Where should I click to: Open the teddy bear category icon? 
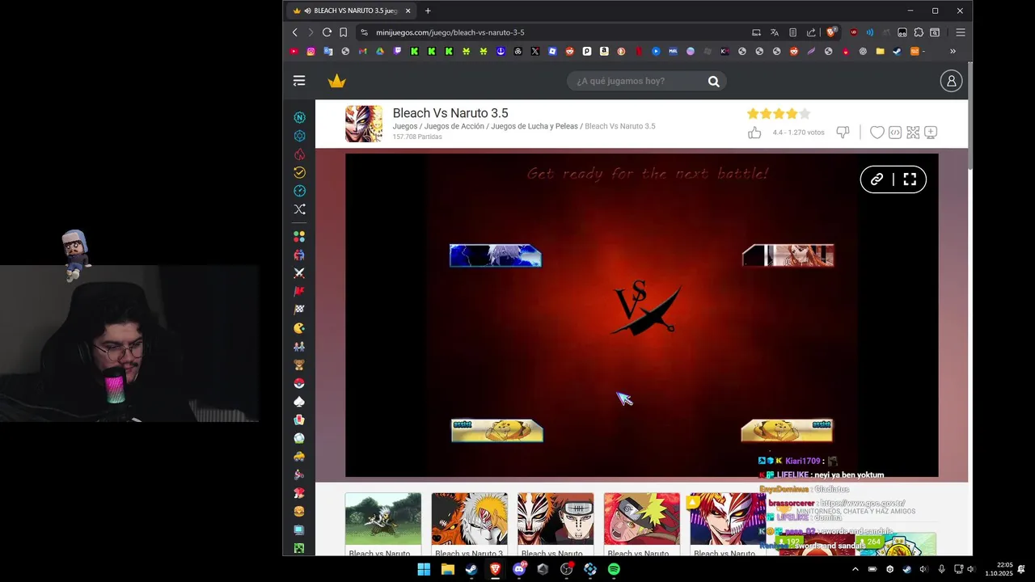click(299, 365)
